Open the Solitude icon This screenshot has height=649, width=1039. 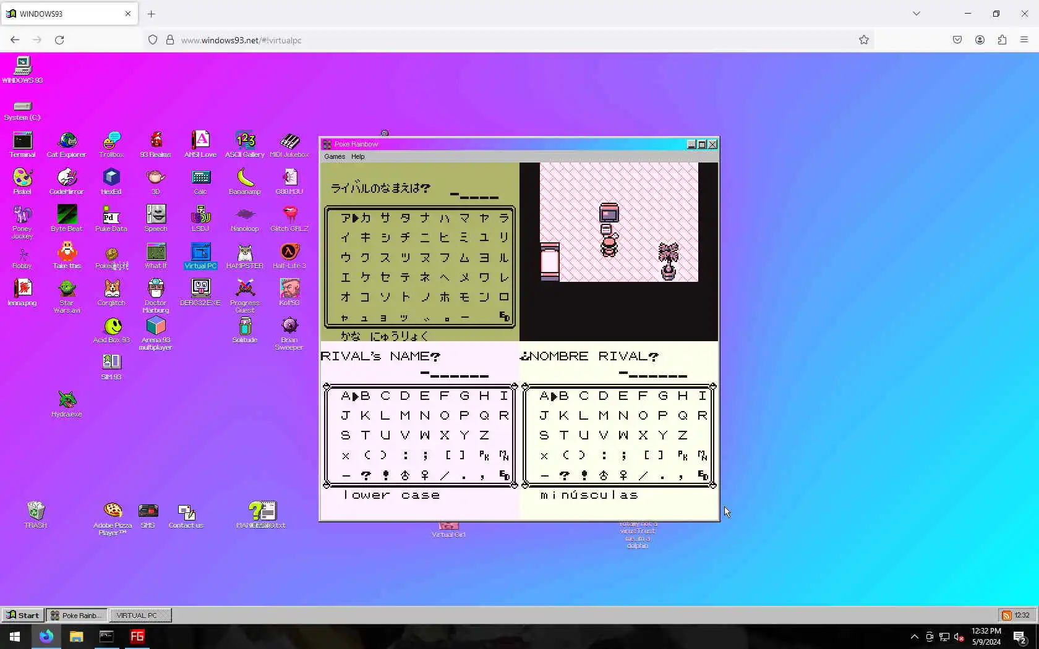click(x=245, y=330)
